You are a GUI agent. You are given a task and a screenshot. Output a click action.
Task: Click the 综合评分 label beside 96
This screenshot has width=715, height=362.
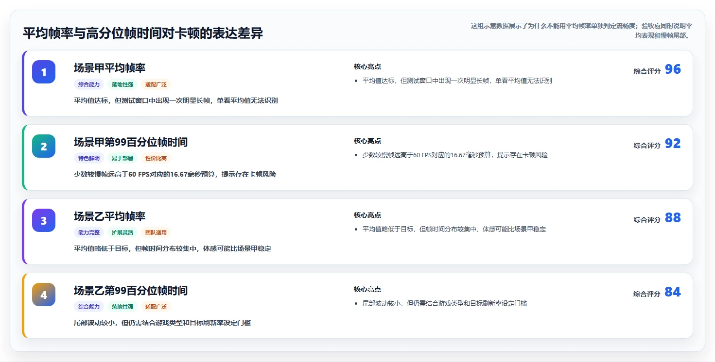tap(647, 71)
